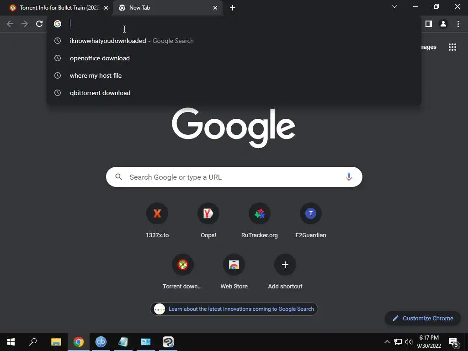
Task: Click Customize Chrome button
Action: (x=423, y=318)
